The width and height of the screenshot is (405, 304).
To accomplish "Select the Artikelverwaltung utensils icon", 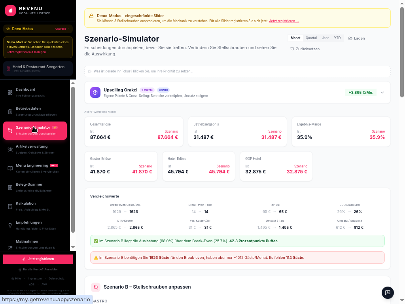I will click(x=10, y=149).
